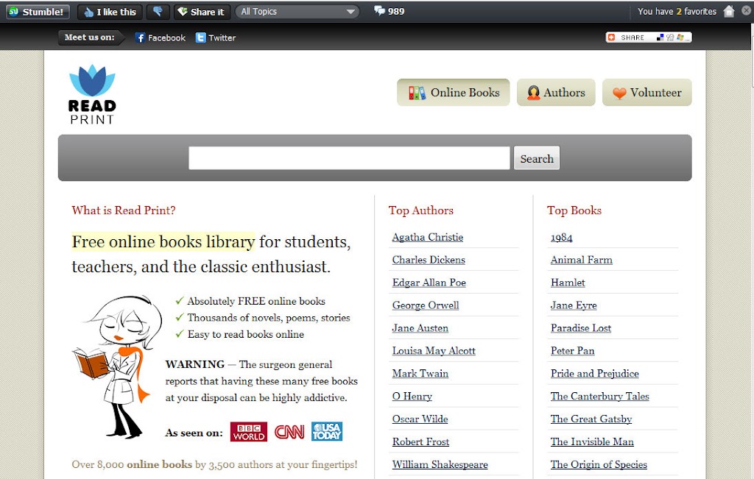Open Charles Dickens author page
Viewport: 754px width, 479px height.
(x=429, y=260)
